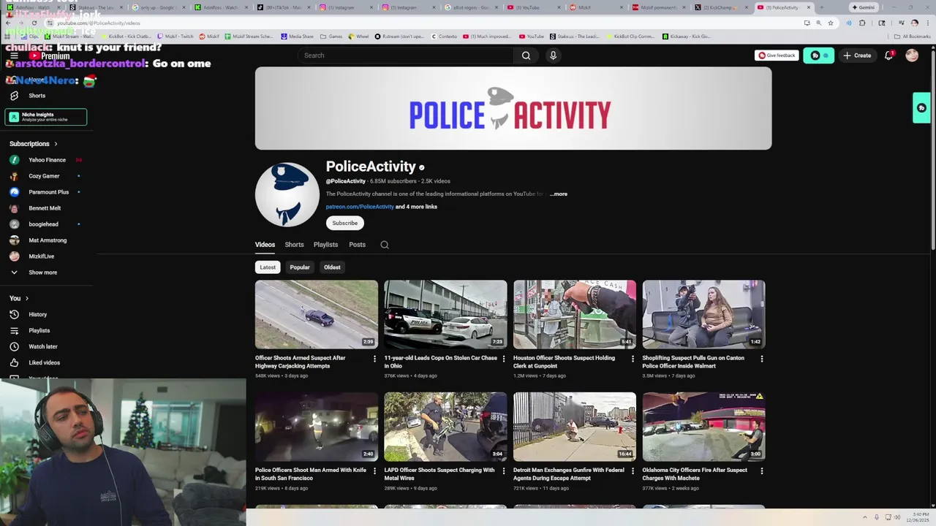Play the Shoplifting Suspect Walmart thumbnail
Image resolution: width=936 pixels, height=526 pixels.
click(x=703, y=314)
